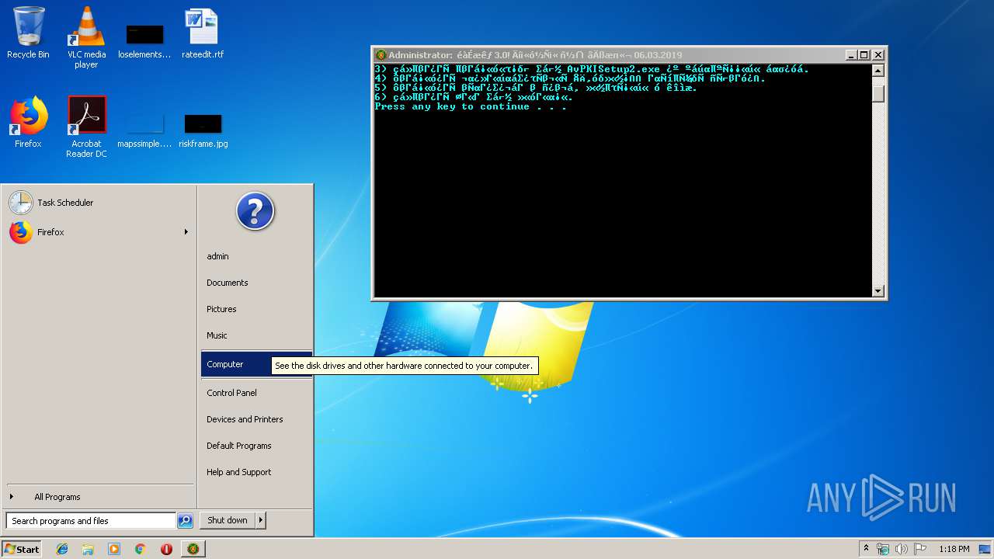Viewport: 994px width, 559px height.
Task: Expand Firefox jump list arrow
Action: click(186, 232)
